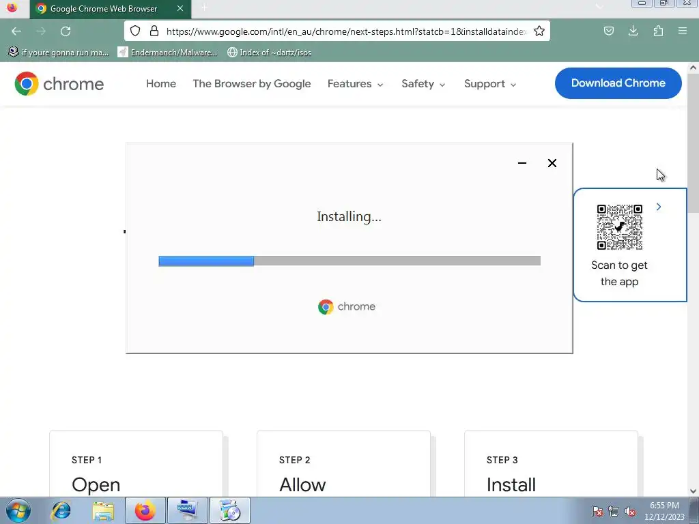699x524 pixels.
Task: Open the Action Center flag tray icon
Action: click(597, 512)
